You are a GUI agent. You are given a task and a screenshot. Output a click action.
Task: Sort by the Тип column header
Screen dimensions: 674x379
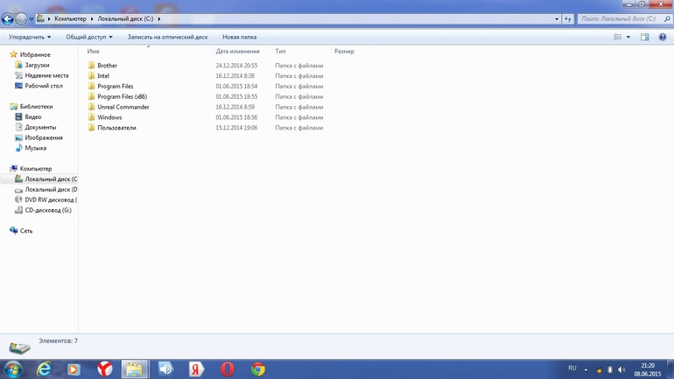pos(280,51)
